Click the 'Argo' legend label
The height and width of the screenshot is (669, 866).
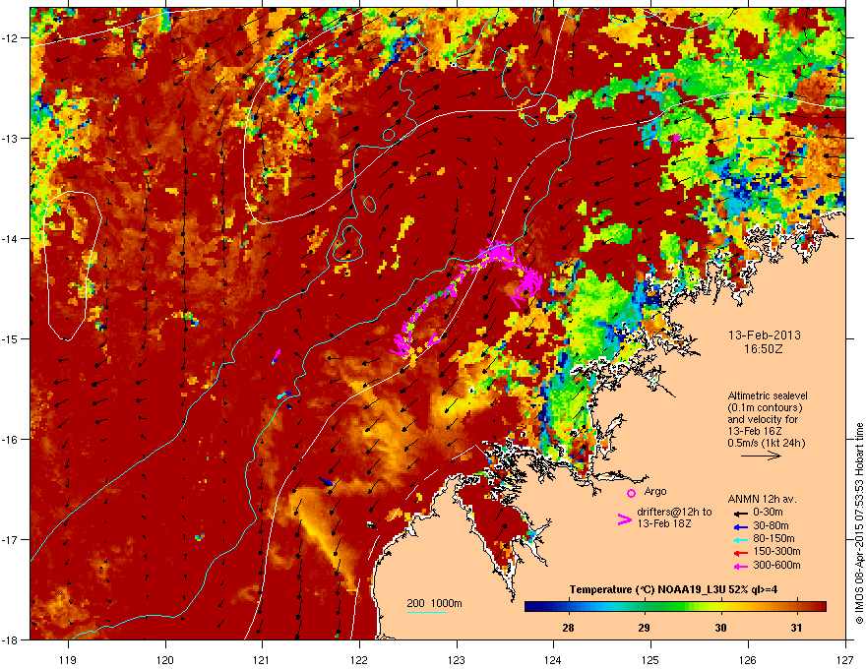tap(655, 491)
